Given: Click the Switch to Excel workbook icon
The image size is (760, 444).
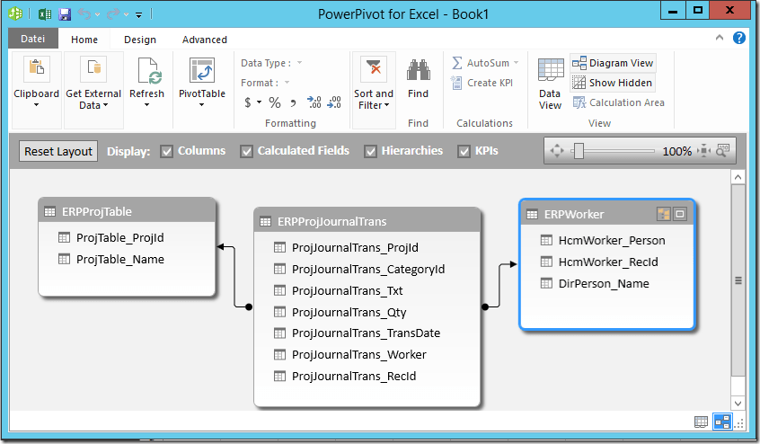Looking at the screenshot, I should click(x=45, y=14).
